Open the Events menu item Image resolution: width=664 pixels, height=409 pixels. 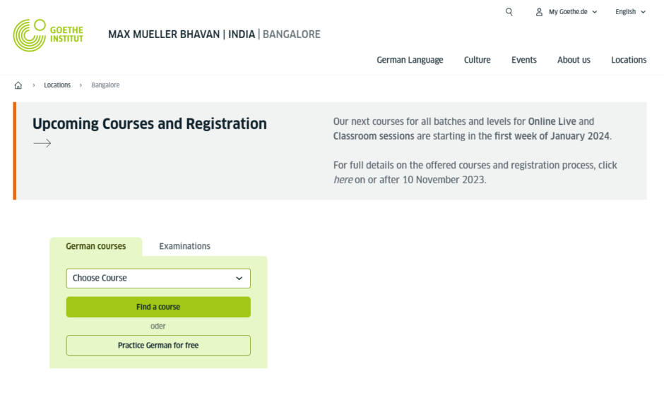524,60
